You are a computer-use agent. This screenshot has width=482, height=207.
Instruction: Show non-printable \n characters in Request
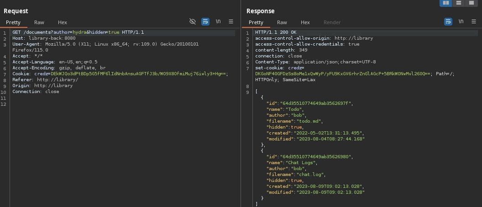(x=218, y=21)
